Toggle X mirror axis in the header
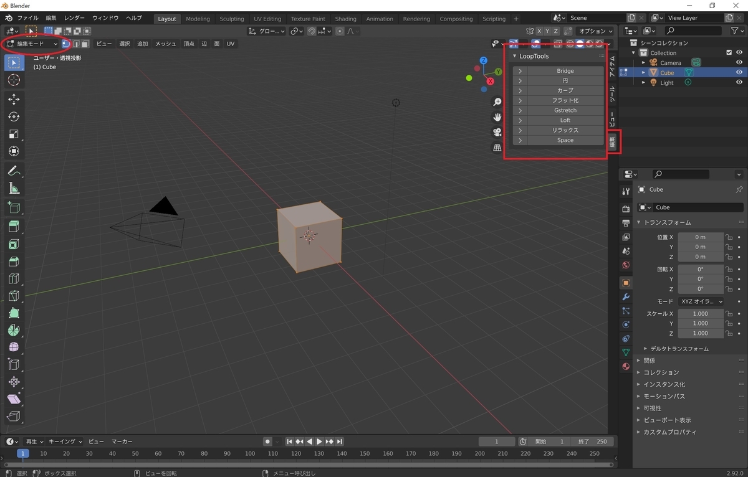Viewport: 748px width, 477px height. [x=539, y=31]
